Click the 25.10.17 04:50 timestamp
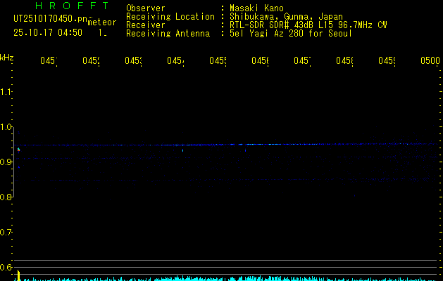Image resolution: width=443 pixels, height=281 pixels. pyautogui.click(x=48, y=32)
